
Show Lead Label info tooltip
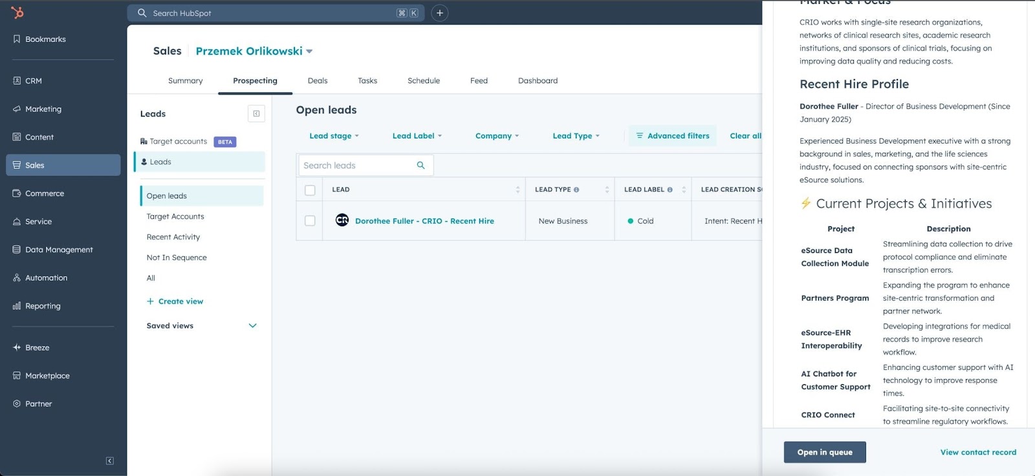coord(670,189)
